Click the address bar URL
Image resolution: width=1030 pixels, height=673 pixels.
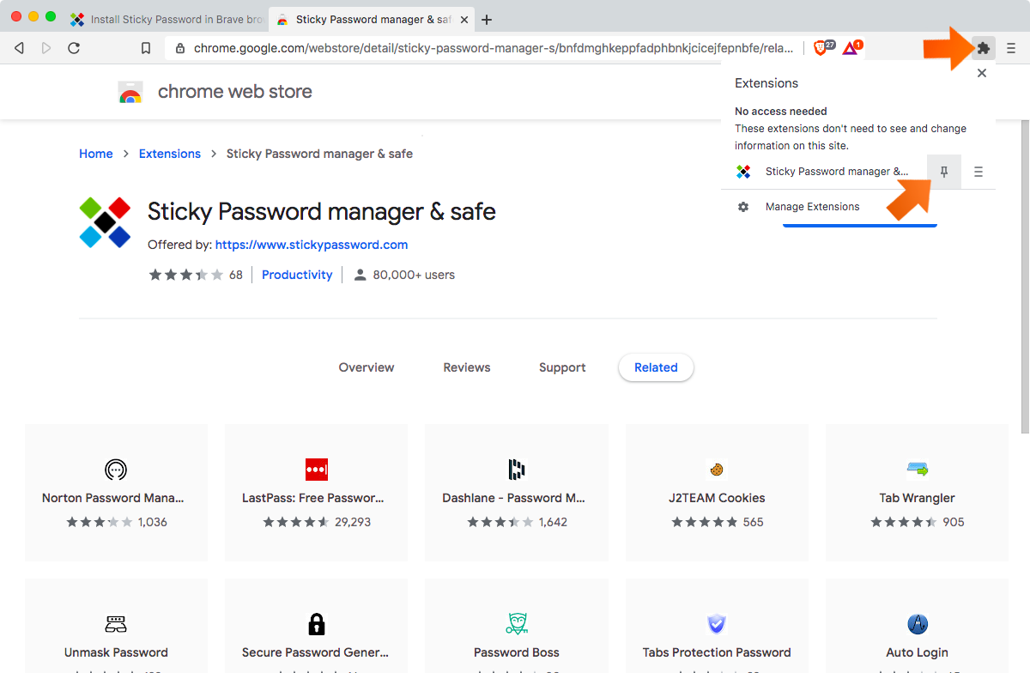pyautogui.click(x=494, y=49)
